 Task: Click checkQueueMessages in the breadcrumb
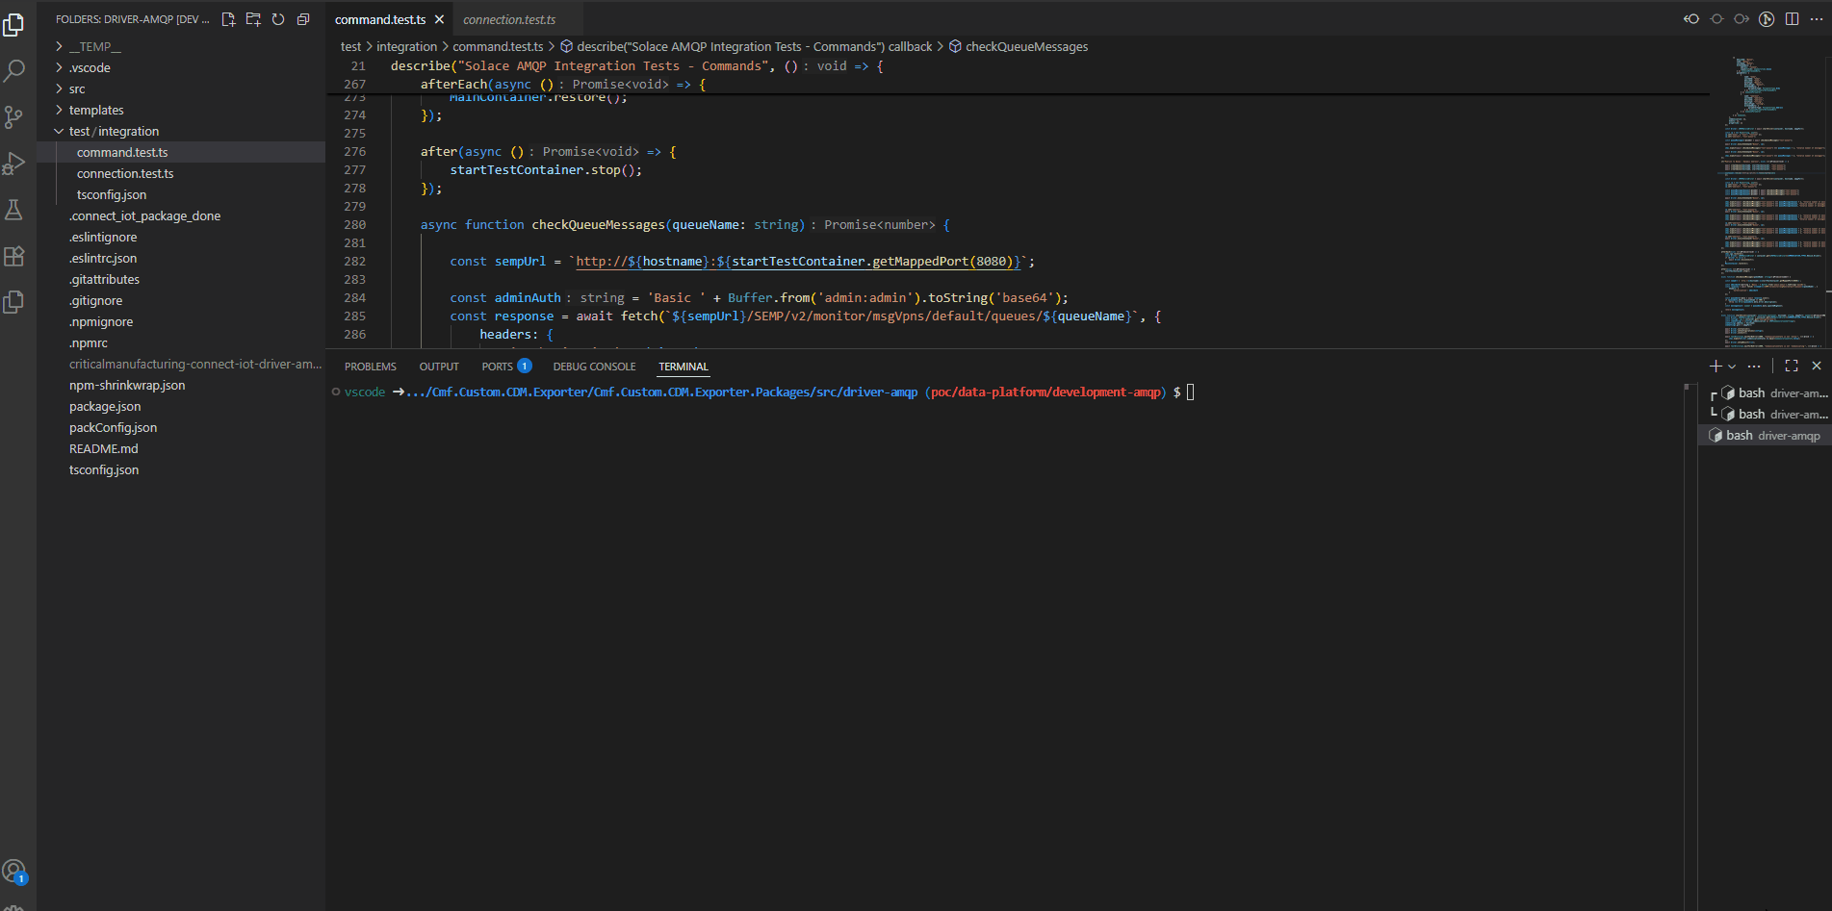1026,46
